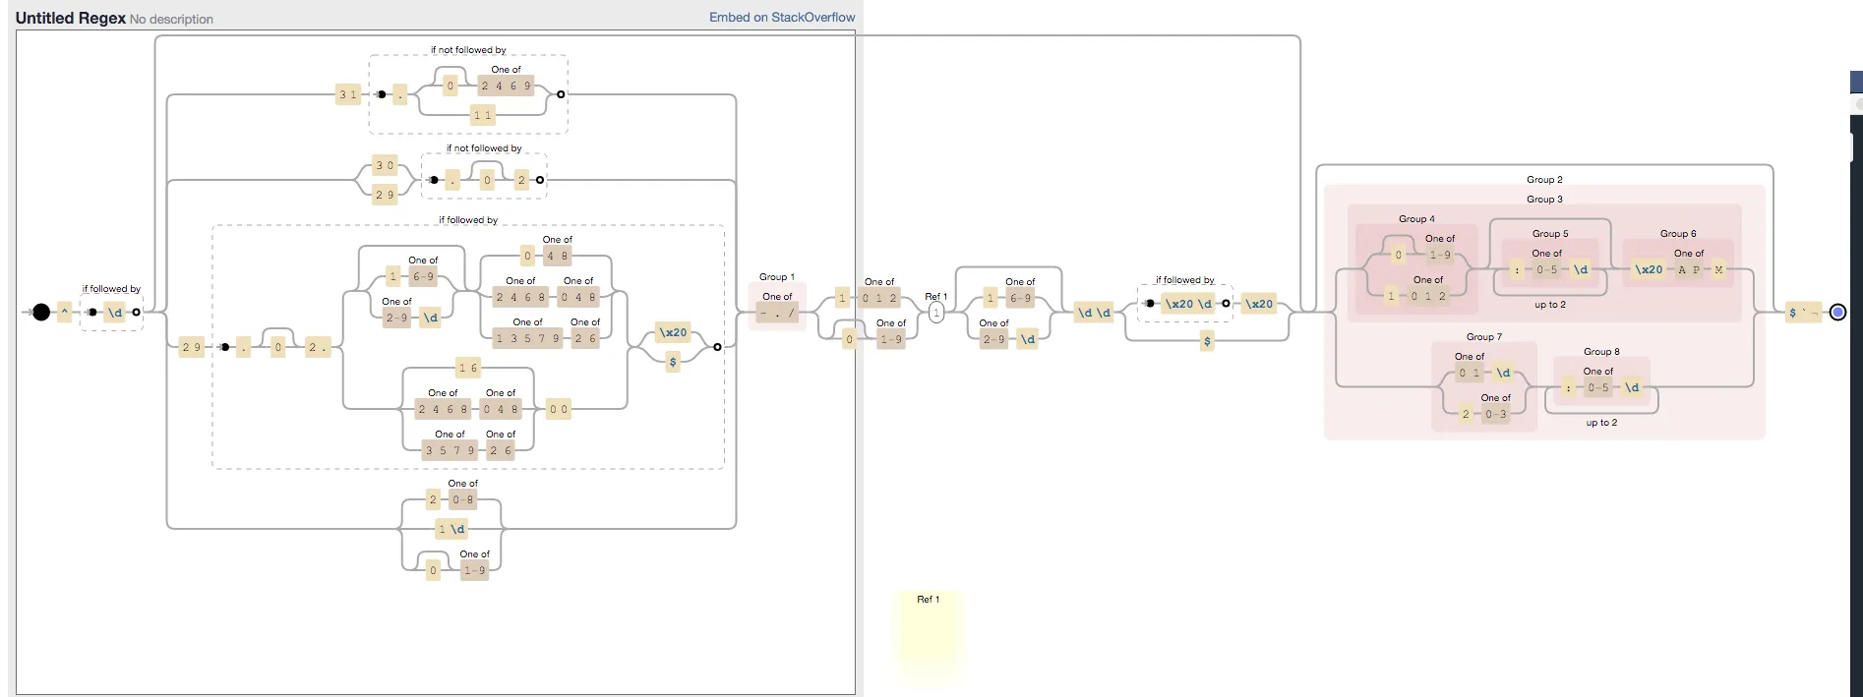This screenshot has height=697, width=1863.
Task: Click the "0 0" literal node
Action: (558, 409)
